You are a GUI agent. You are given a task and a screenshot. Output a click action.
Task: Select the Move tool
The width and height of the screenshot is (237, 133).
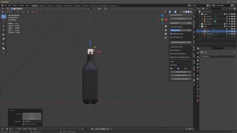point(4,26)
